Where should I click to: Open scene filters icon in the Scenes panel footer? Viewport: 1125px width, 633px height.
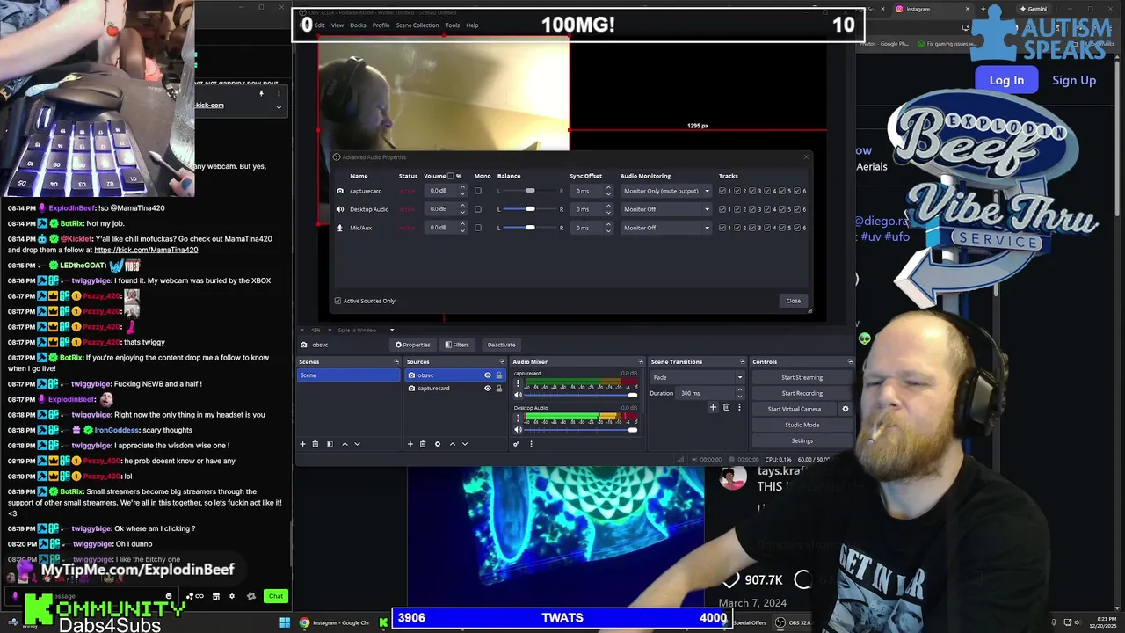330,444
